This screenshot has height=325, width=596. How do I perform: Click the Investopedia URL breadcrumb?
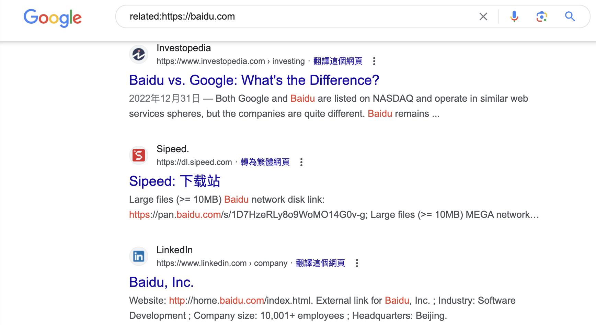tap(230, 61)
